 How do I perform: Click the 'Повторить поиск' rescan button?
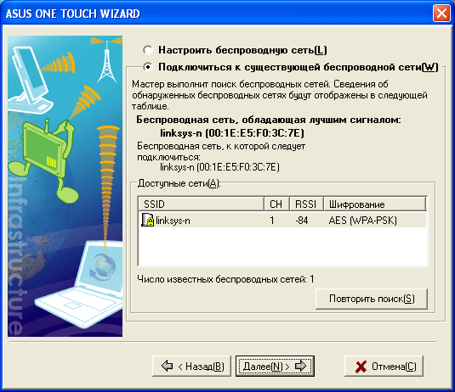coord(372,299)
